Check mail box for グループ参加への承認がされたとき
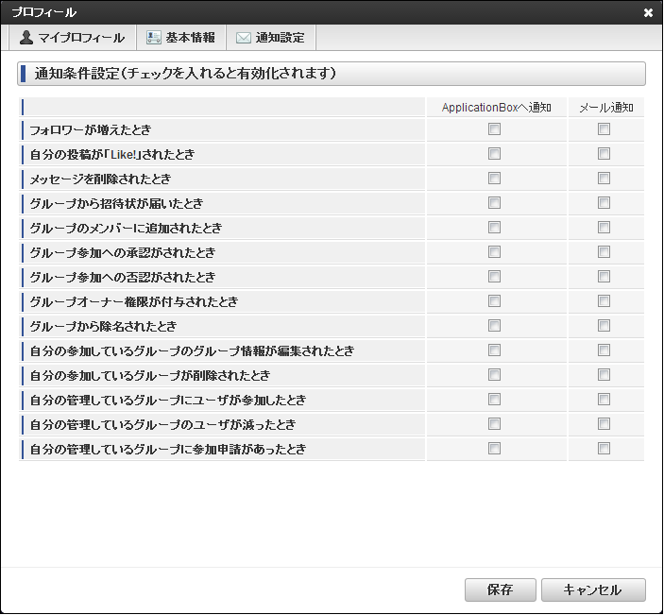This screenshot has height=615, width=664. pyautogui.click(x=604, y=251)
